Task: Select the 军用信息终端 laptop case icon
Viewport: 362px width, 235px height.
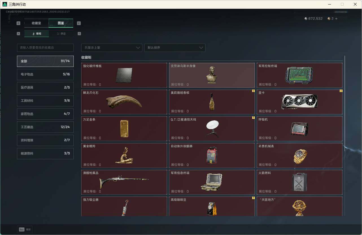Action: tap(211, 182)
